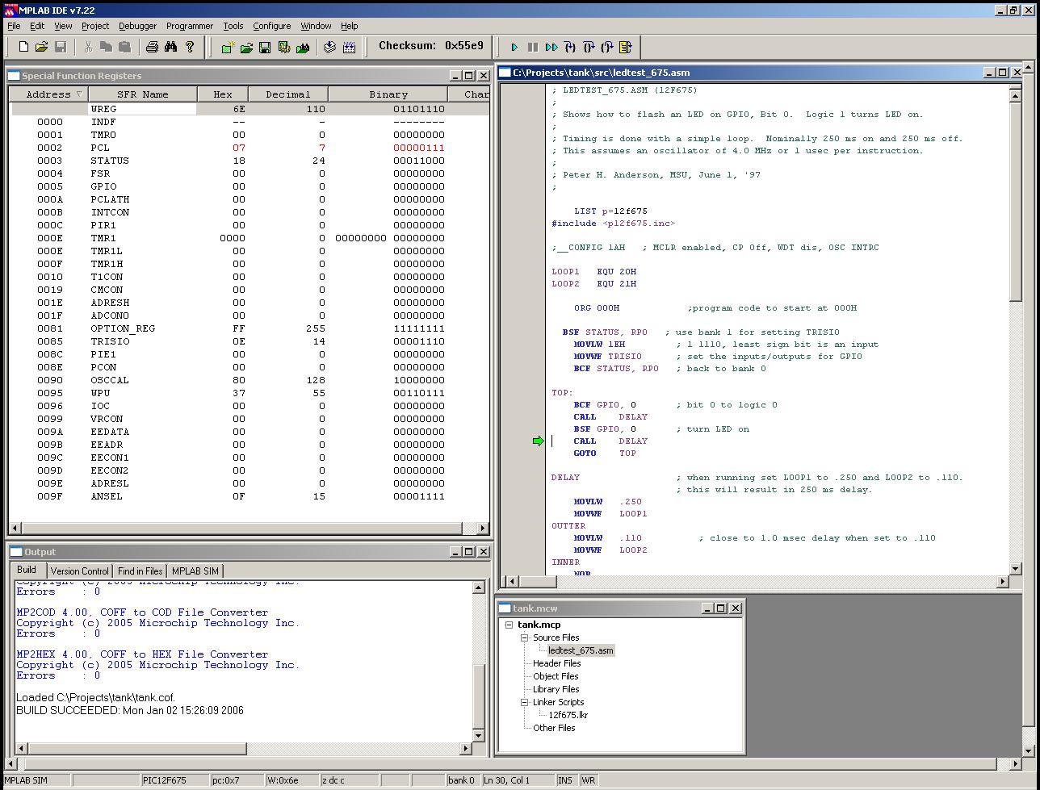The width and height of the screenshot is (1040, 790).
Task: Create a new file from toolbar
Action: 23,47
